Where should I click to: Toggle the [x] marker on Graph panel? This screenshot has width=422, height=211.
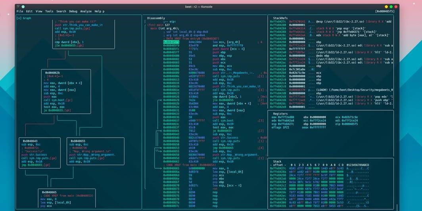(19, 18)
